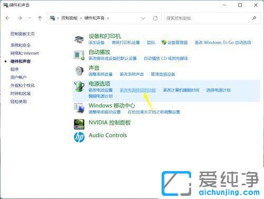
Task: Expand the chevron after 硬件和声音 in address bar
Action: point(108,18)
